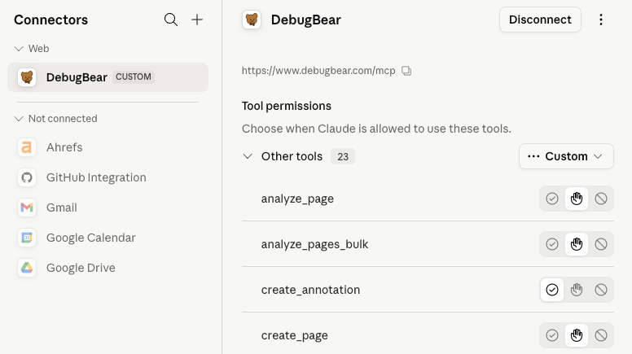This screenshot has width=632, height=354.
Task: Click the Gmail connector icon
Action: click(27, 208)
